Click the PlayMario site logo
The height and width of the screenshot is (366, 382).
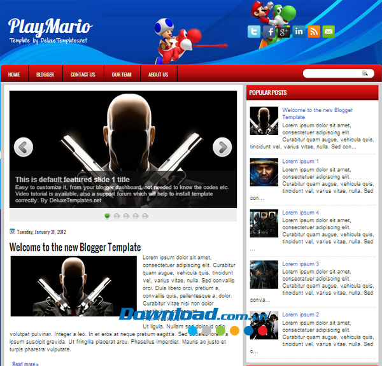point(50,26)
